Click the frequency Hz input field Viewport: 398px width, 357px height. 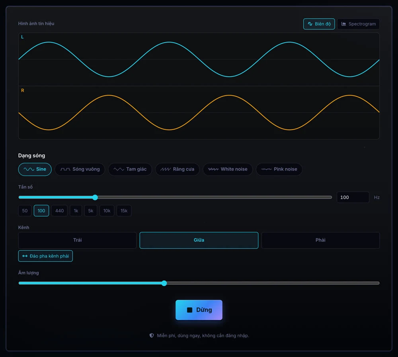[353, 198]
